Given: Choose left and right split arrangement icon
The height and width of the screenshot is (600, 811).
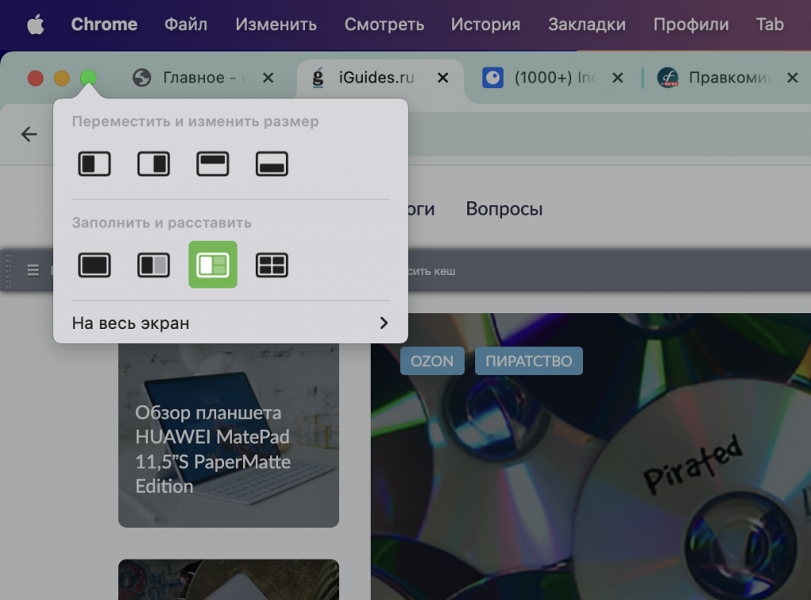Looking at the screenshot, I should (154, 265).
